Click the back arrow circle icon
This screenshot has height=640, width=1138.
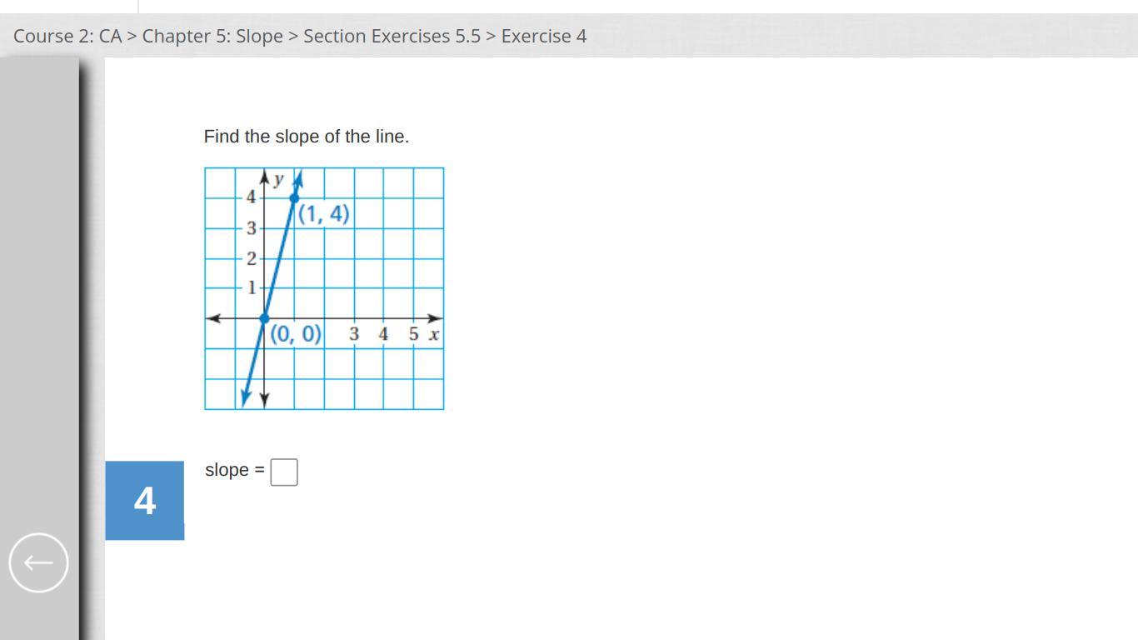38,562
